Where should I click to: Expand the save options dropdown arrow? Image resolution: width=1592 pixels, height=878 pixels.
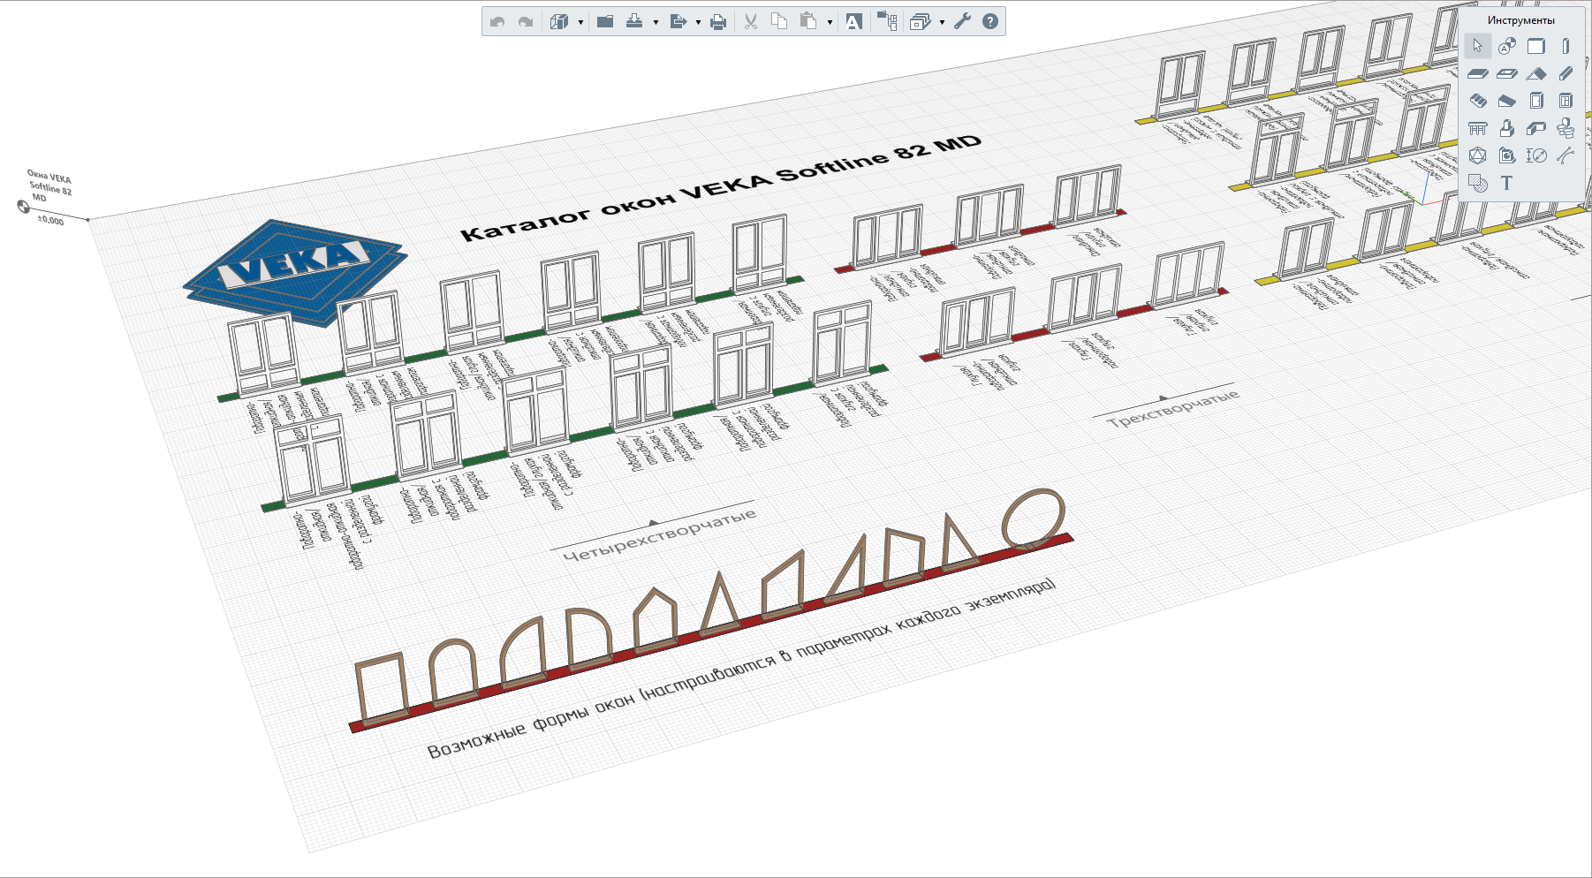(x=656, y=22)
